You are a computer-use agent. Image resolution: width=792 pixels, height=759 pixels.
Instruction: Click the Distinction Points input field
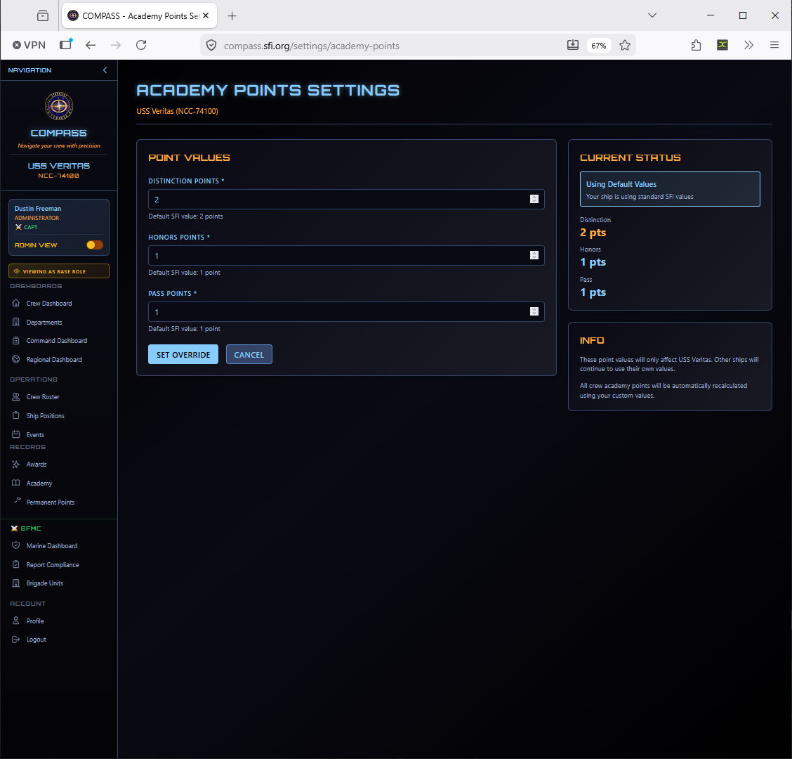tap(346, 199)
